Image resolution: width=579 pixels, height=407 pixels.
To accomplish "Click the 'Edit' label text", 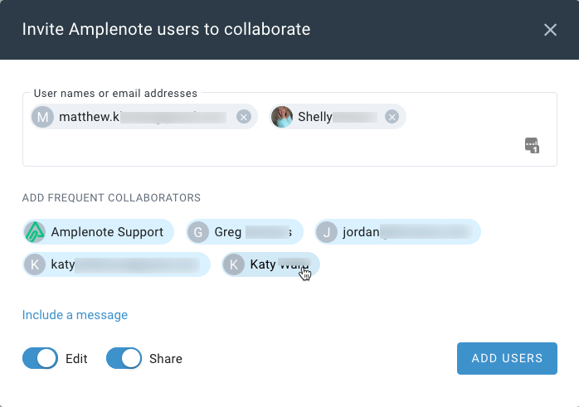I will 76,359.
